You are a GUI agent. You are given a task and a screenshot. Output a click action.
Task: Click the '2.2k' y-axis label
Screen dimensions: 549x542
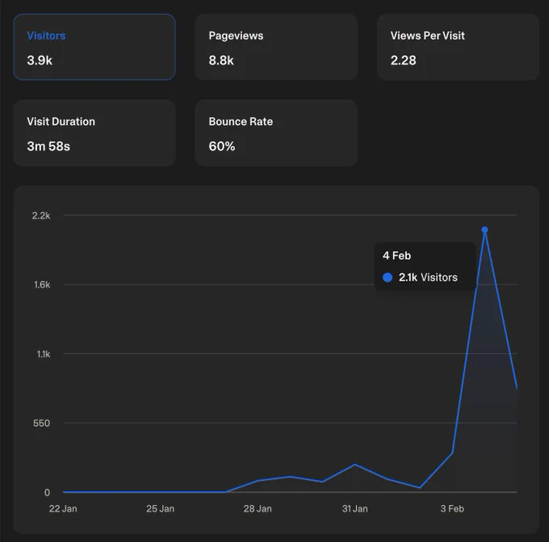click(41, 215)
